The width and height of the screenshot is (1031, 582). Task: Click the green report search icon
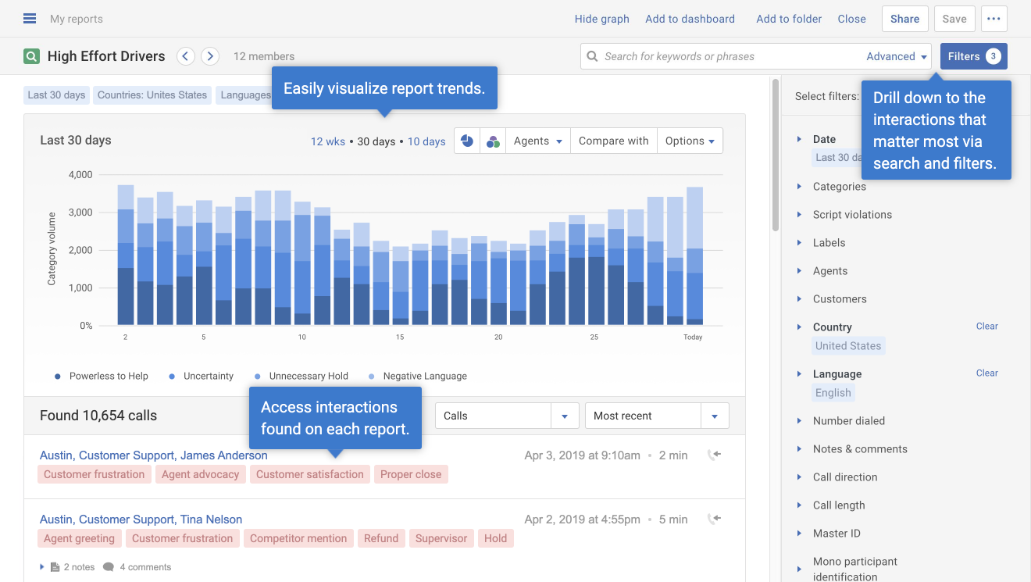pyautogui.click(x=31, y=56)
